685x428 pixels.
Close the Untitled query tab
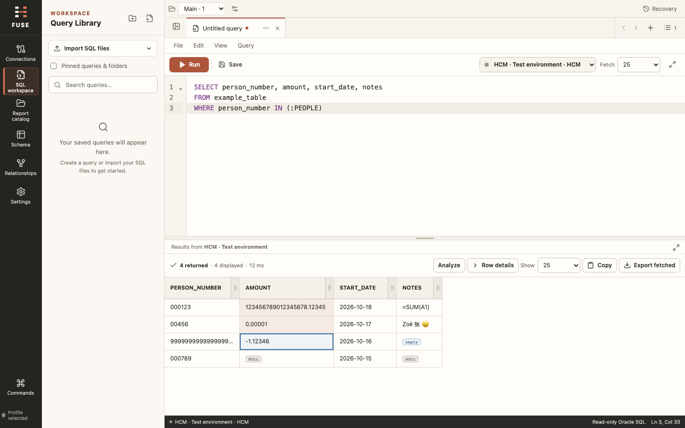coord(277,28)
